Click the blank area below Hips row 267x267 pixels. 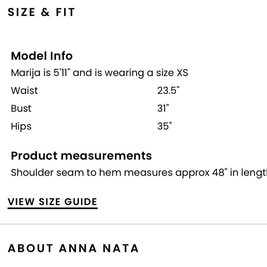point(107,139)
